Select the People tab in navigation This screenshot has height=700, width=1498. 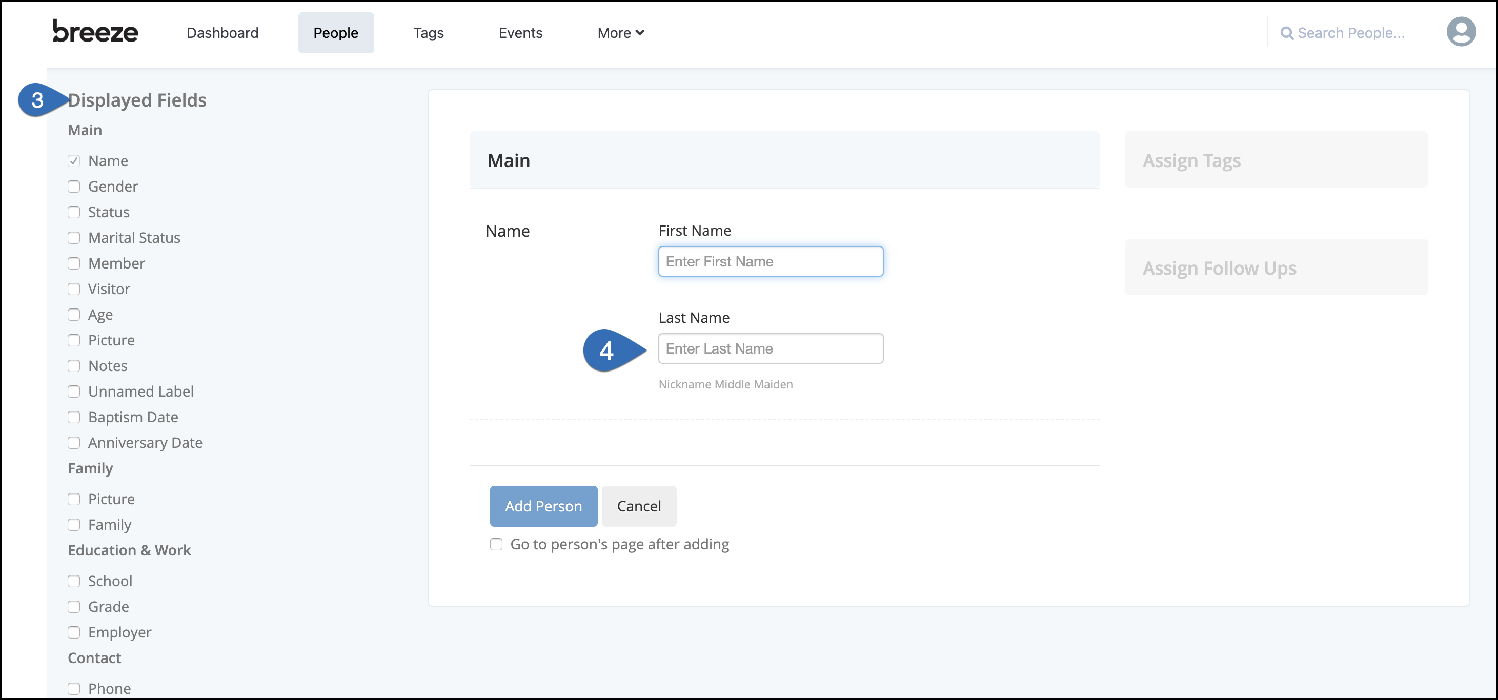(335, 32)
